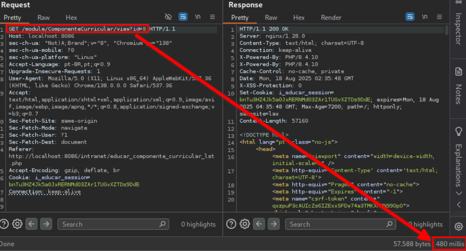
Task: Open the Request panel hamburger menu
Action: pyautogui.click(x=212, y=17)
